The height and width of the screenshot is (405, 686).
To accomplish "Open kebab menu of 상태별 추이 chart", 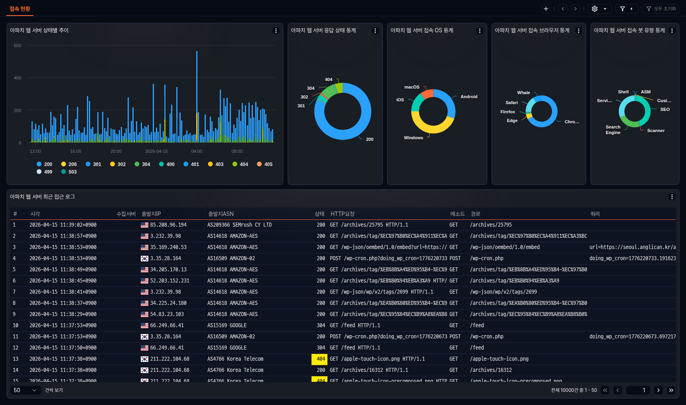I will pos(276,31).
